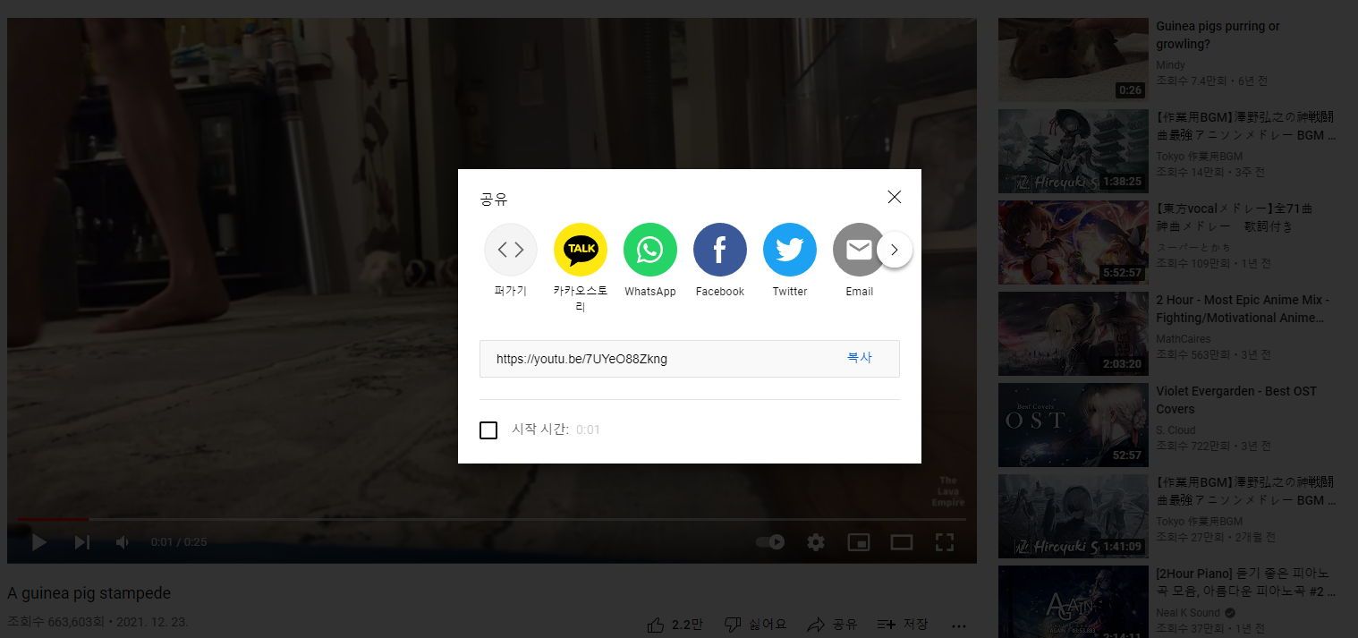Share to Facebook icon

(720, 250)
